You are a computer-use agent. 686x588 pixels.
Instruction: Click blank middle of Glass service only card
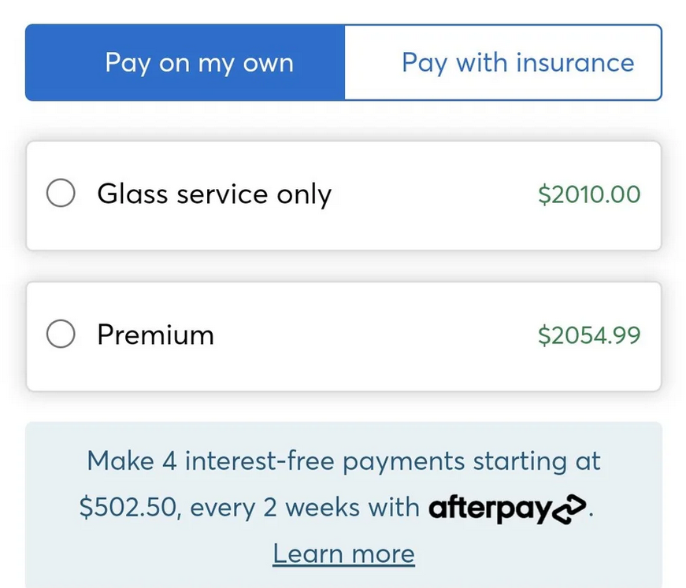point(433,194)
